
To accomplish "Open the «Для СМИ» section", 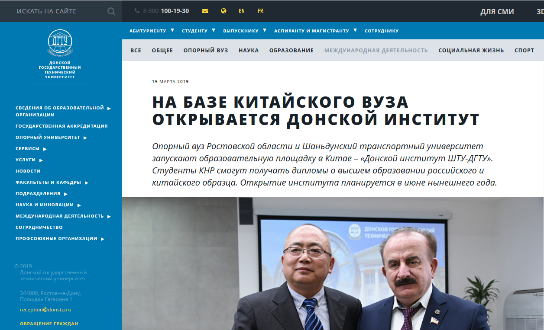I will pos(497,12).
